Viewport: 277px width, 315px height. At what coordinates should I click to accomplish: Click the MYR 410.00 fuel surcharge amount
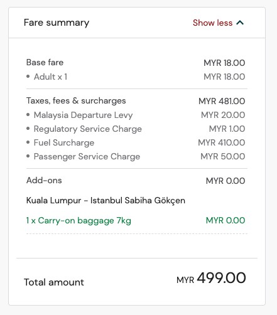click(222, 142)
